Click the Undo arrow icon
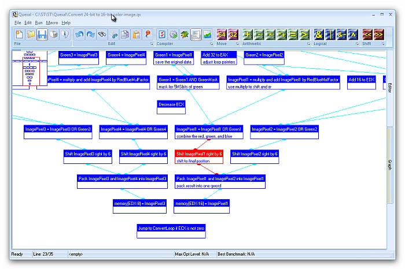The height and width of the screenshot is (269, 405). [x=79, y=35]
